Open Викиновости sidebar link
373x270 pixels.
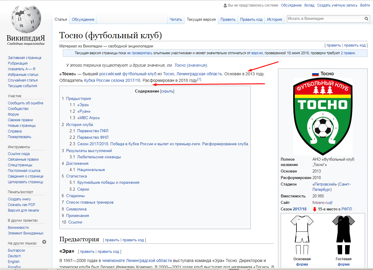pos(18,228)
